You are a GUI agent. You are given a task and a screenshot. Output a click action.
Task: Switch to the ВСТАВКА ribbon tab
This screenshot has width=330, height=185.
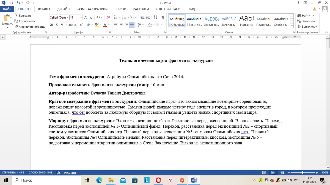click(44, 9)
